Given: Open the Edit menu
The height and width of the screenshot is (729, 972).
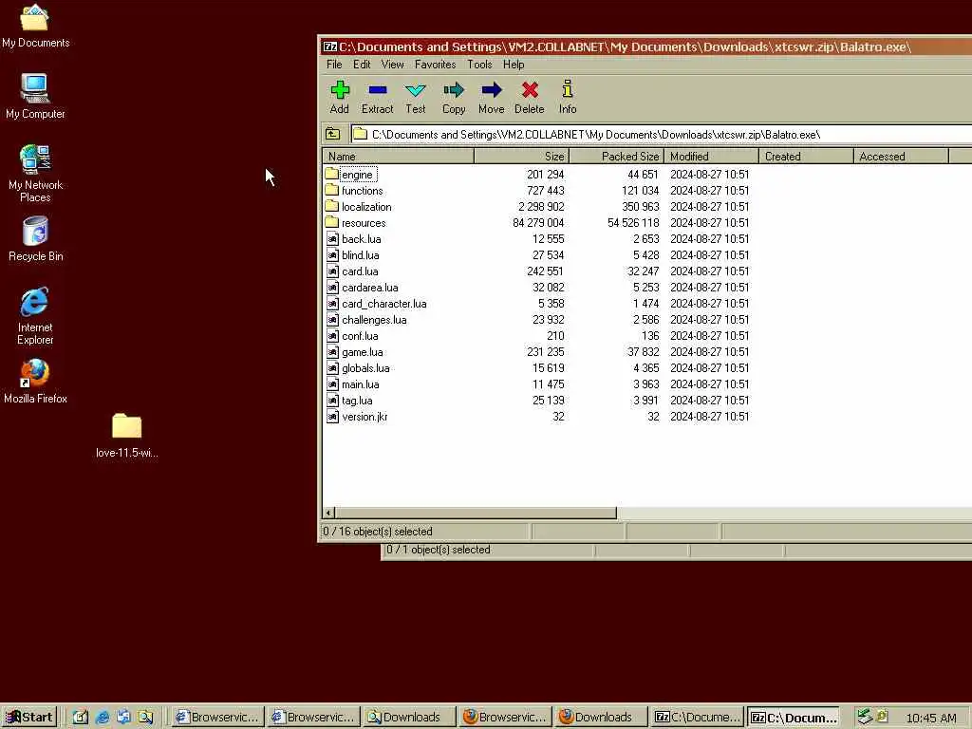Looking at the screenshot, I should coord(362,65).
